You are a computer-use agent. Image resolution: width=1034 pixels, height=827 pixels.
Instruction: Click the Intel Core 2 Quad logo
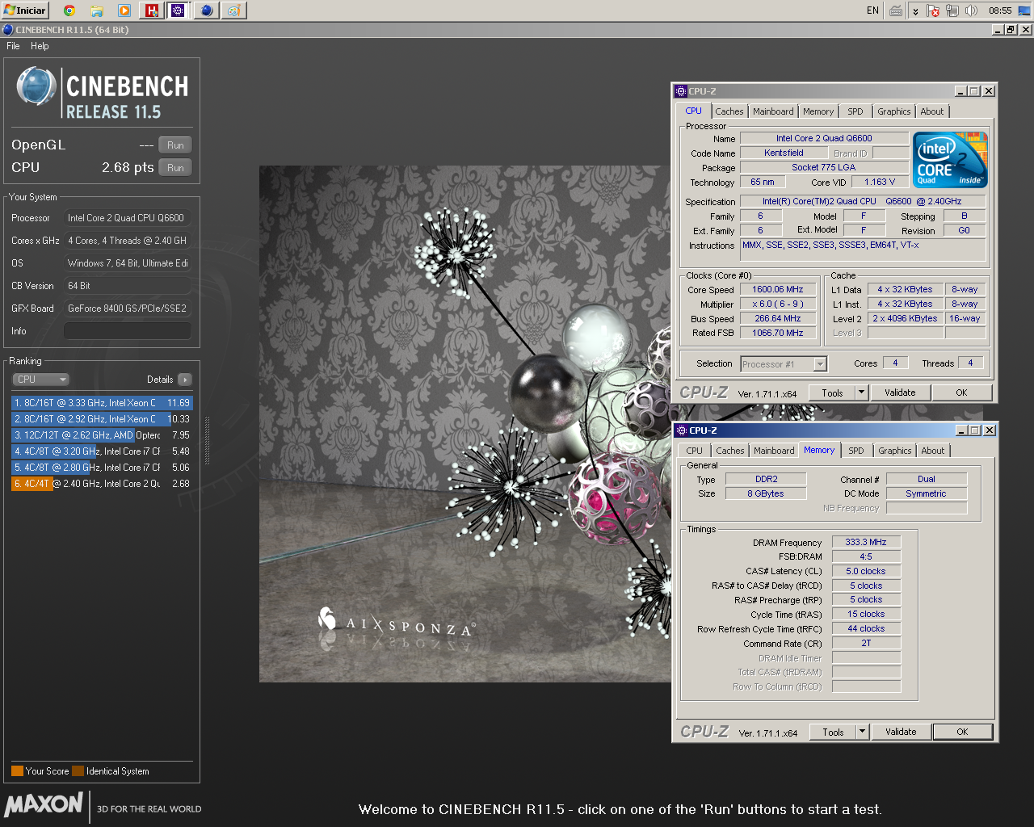[950, 160]
